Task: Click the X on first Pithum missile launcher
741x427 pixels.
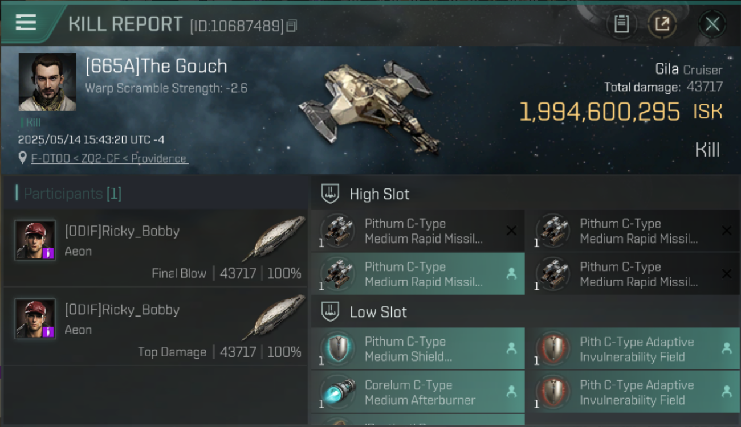Action: (511, 231)
